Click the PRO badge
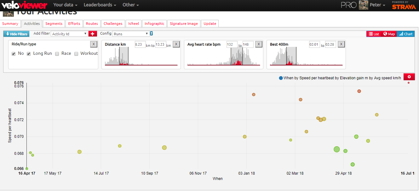Image resolution: width=419 pixels, height=191 pixels. click(349, 5)
